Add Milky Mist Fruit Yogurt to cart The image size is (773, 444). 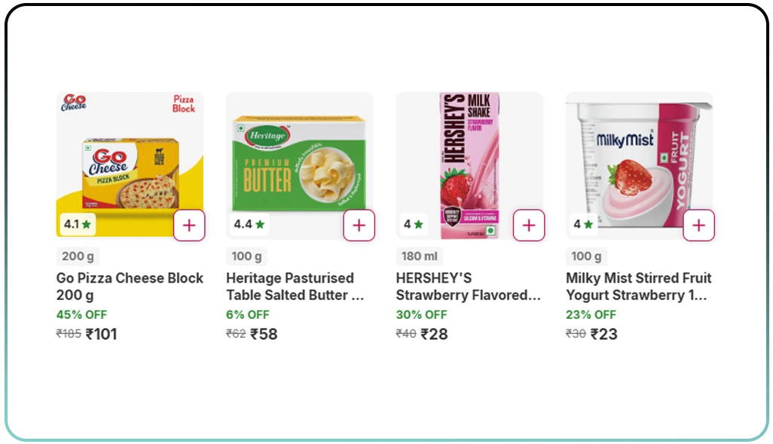click(x=699, y=225)
